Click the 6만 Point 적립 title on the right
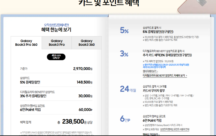 (x=152, y=120)
